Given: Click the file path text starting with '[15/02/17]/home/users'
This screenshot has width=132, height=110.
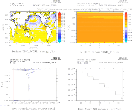Looking at the screenshot, I should click(84, 9).
